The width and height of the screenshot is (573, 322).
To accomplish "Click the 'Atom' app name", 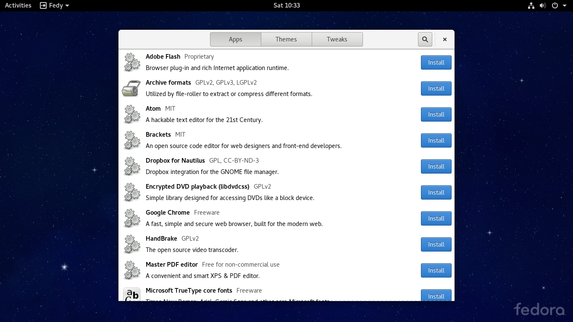I will [153, 109].
